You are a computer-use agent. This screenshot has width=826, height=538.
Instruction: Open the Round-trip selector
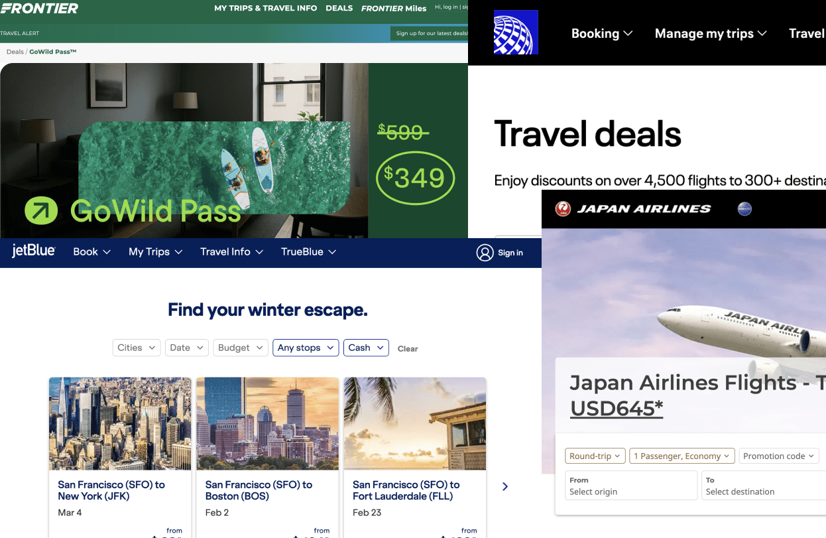coord(595,456)
